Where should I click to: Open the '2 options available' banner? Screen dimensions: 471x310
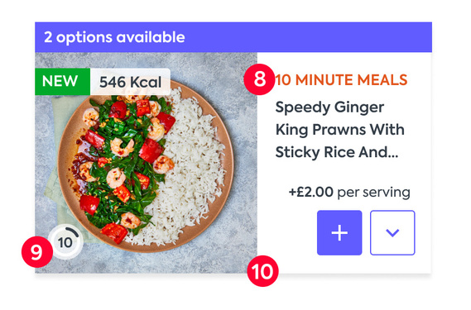pyautogui.click(x=233, y=37)
